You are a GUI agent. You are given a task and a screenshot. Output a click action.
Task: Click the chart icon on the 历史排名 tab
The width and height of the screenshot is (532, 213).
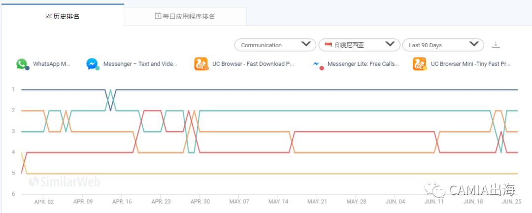coord(48,16)
